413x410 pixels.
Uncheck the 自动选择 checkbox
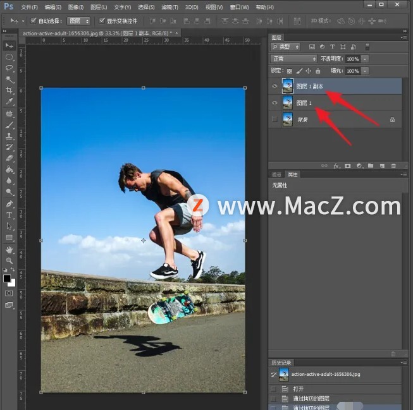34,20
